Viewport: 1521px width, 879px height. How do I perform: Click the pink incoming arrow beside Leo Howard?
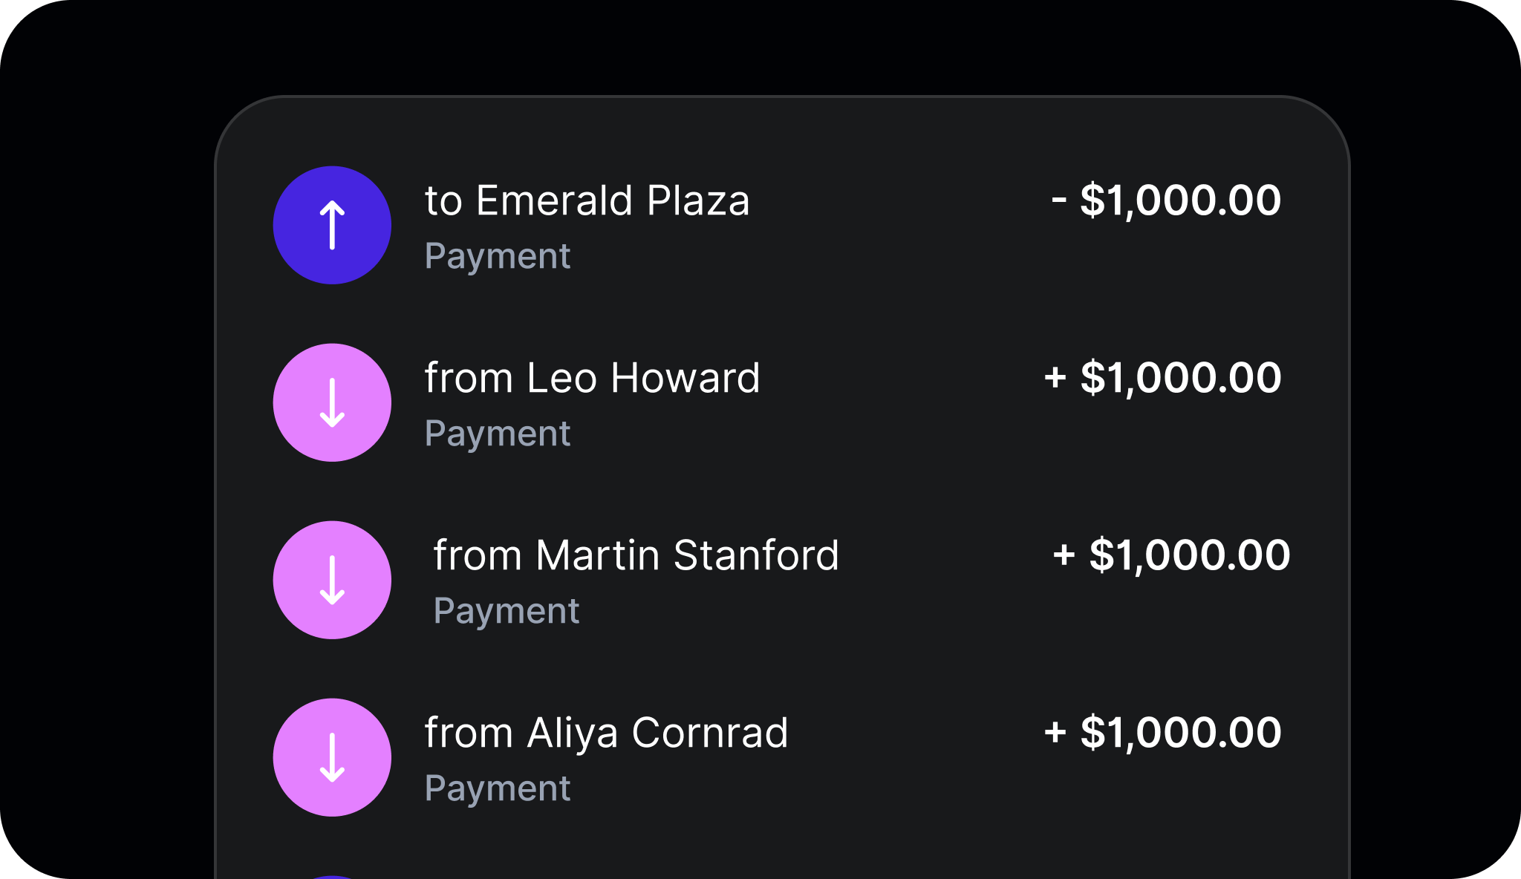pos(332,402)
